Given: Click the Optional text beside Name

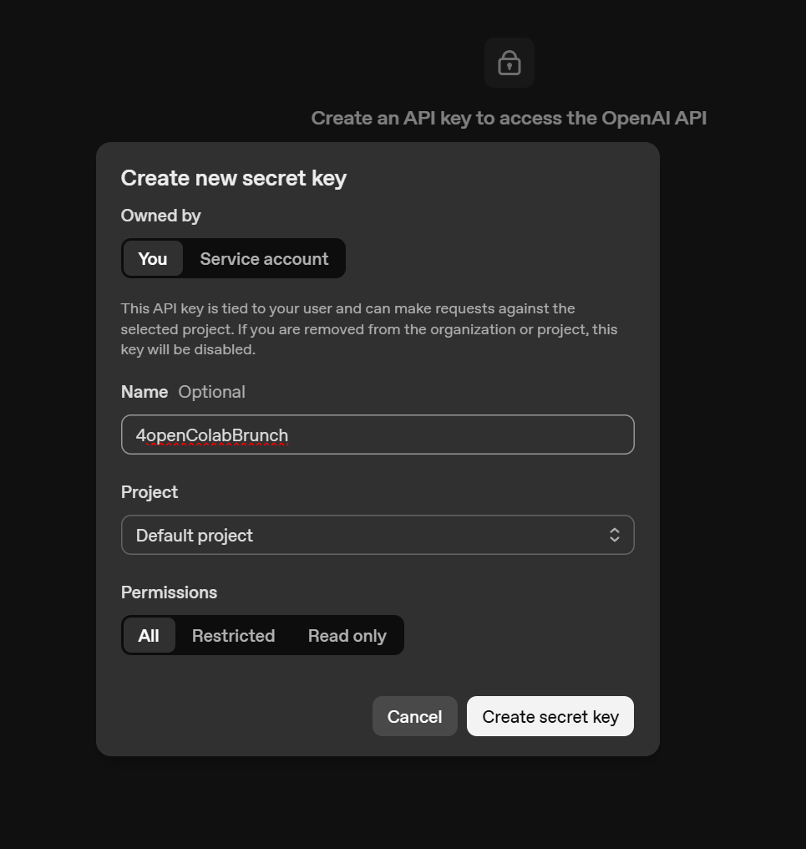Looking at the screenshot, I should click(x=211, y=392).
